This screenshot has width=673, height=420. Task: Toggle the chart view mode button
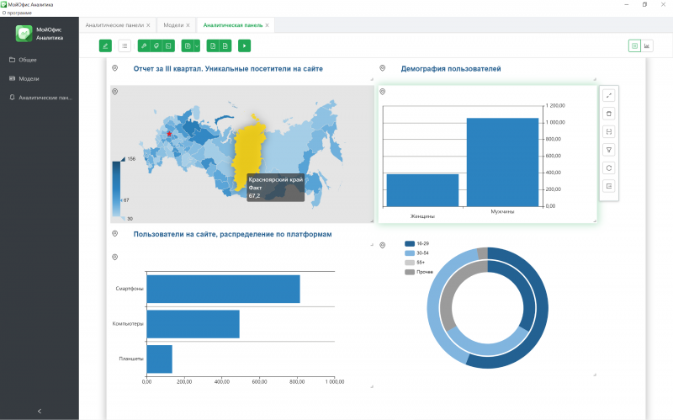tap(647, 45)
